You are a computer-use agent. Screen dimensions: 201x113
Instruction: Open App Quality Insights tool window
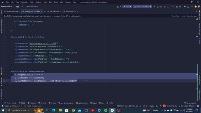pyautogui.click(x=66, y=103)
